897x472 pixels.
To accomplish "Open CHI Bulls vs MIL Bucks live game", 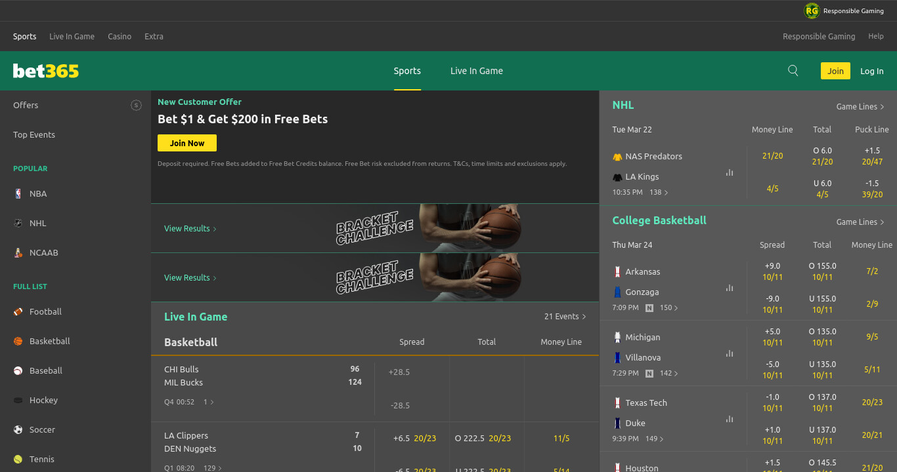I will click(263, 376).
